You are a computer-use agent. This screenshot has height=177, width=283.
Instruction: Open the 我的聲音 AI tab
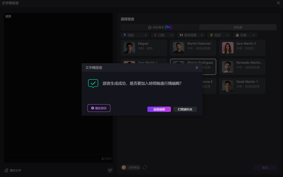pyautogui.click(x=160, y=27)
